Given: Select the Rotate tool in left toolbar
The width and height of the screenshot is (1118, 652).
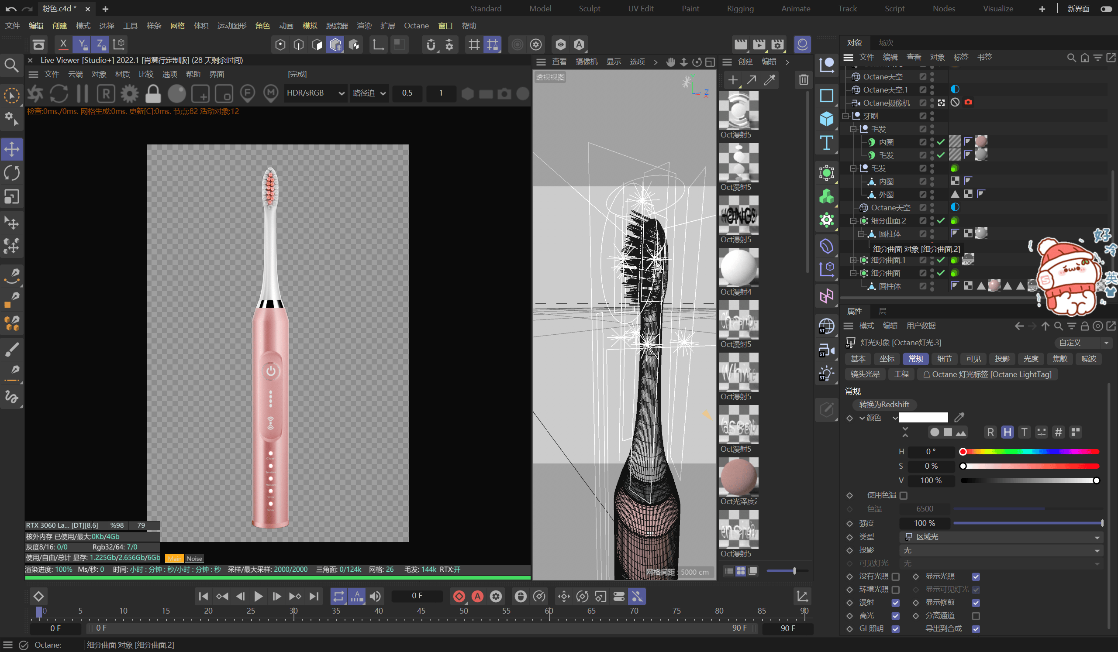Looking at the screenshot, I should click(11, 173).
